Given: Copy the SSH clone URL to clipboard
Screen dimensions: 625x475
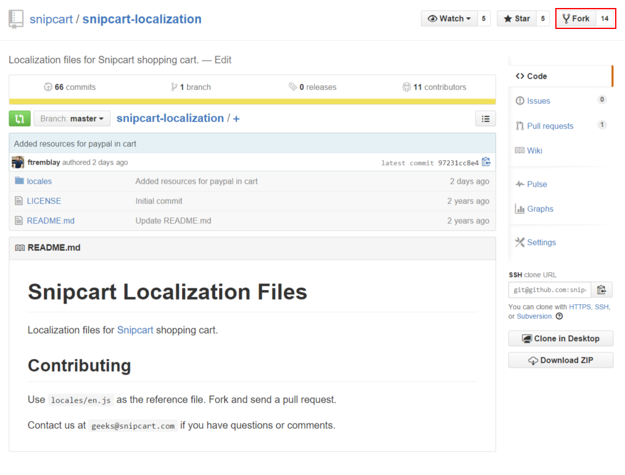Looking at the screenshot, I should point(602,290).
